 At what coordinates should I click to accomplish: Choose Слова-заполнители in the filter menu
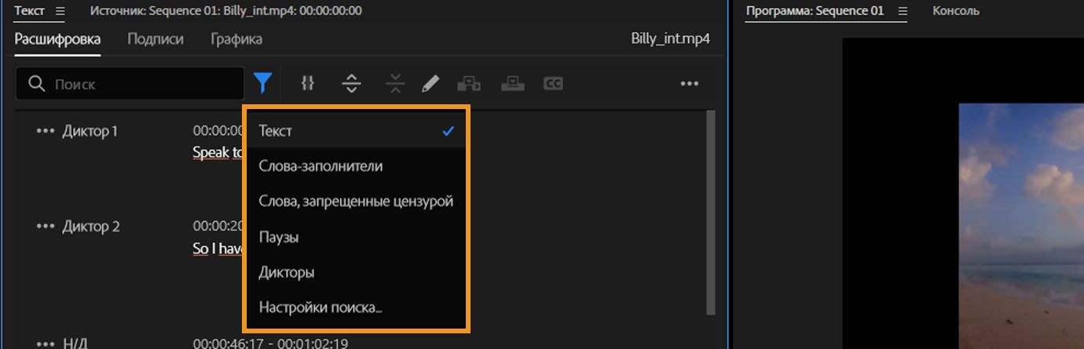(357, 166)
